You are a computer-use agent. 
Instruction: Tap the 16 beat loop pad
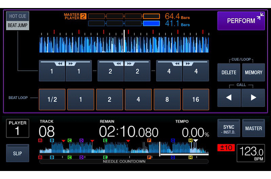point(196,99)
